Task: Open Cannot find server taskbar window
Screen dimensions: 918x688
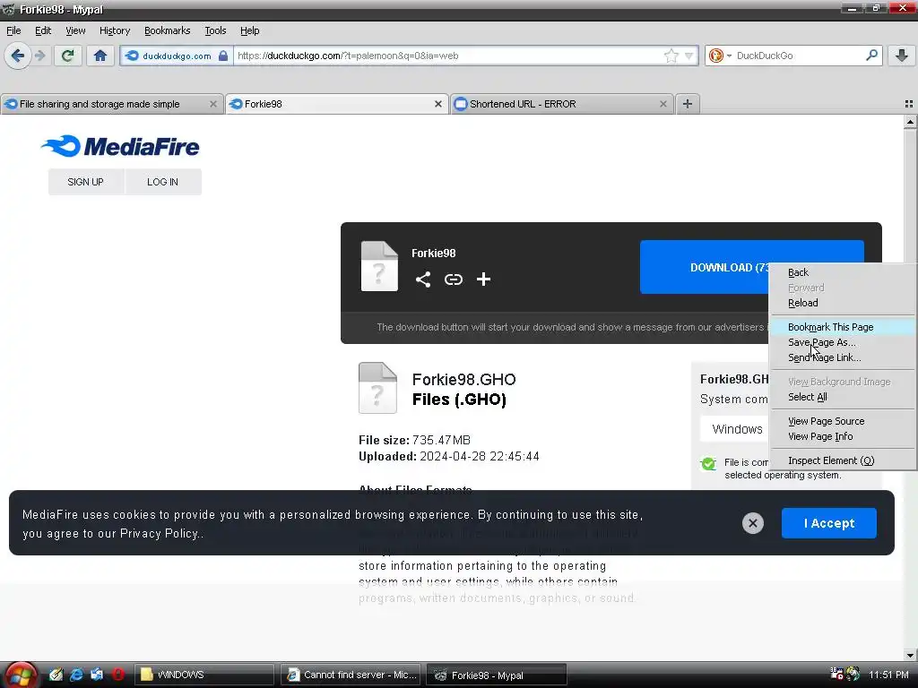Action: [351, 675]
